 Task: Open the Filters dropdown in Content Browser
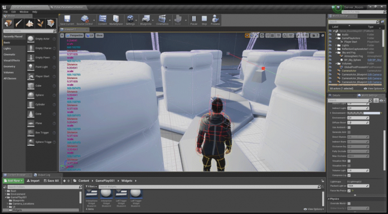tap(91, 187)
